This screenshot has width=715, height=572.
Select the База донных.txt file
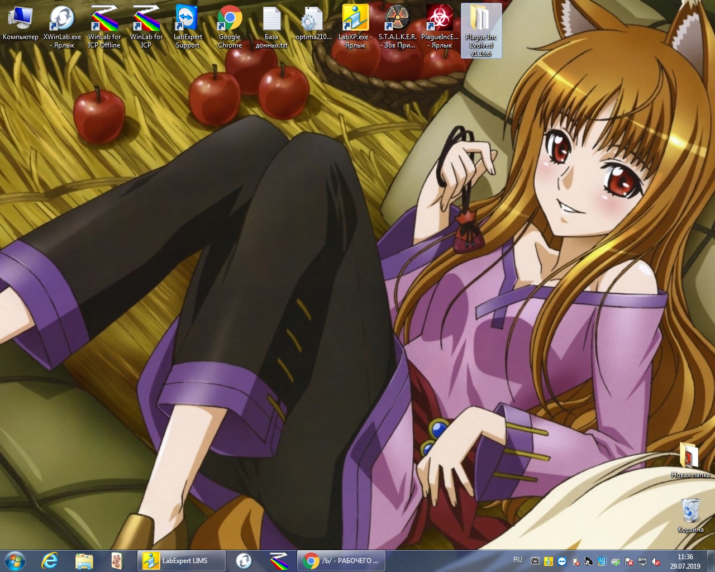[x=271, y=26]
